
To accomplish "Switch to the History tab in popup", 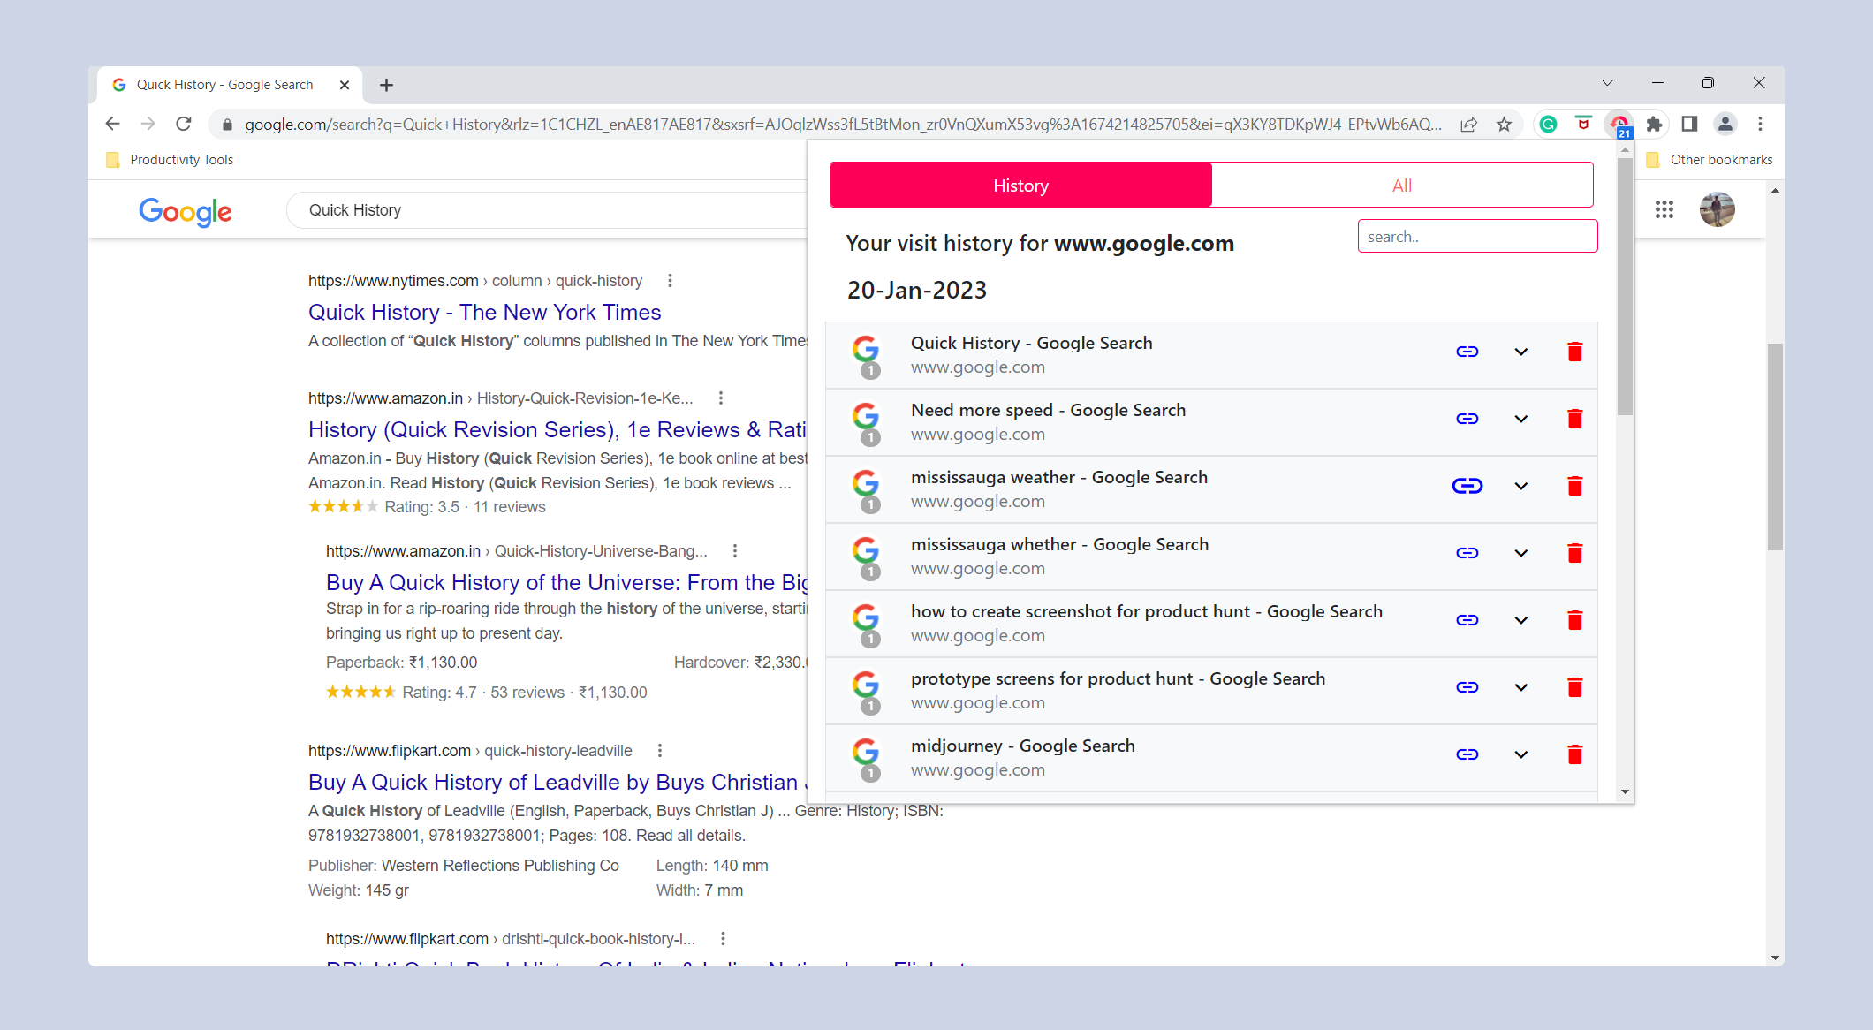I will 1020,186.
